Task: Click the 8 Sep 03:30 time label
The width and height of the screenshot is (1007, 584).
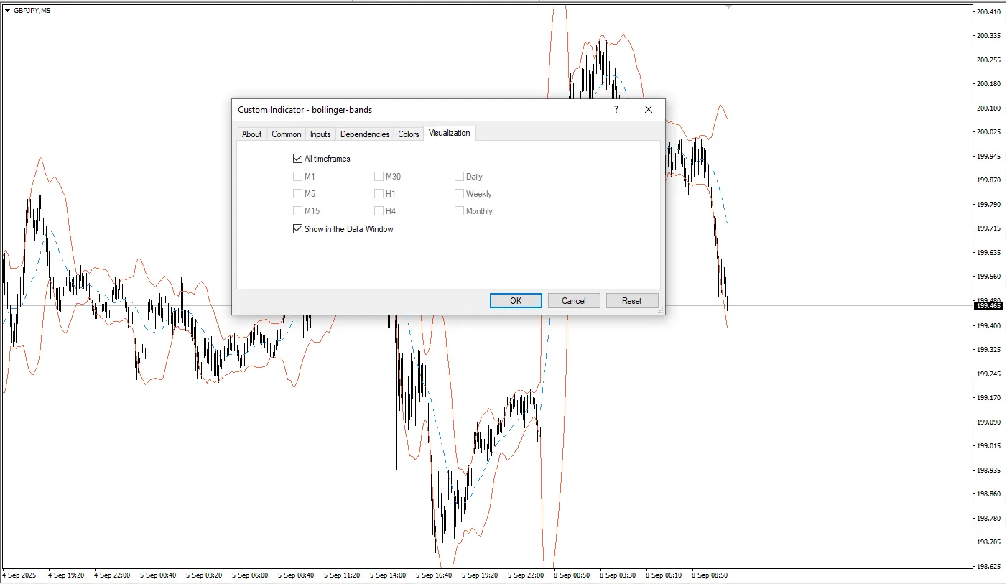Action: pyautogui.click(x=618, y=575)
